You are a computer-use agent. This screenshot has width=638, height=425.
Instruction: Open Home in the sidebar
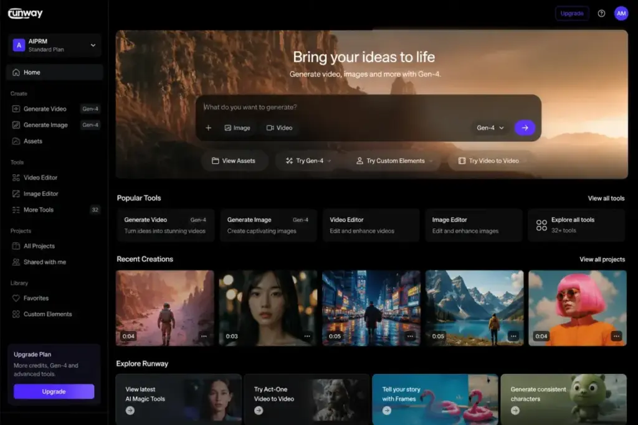(x=55, y=72)
